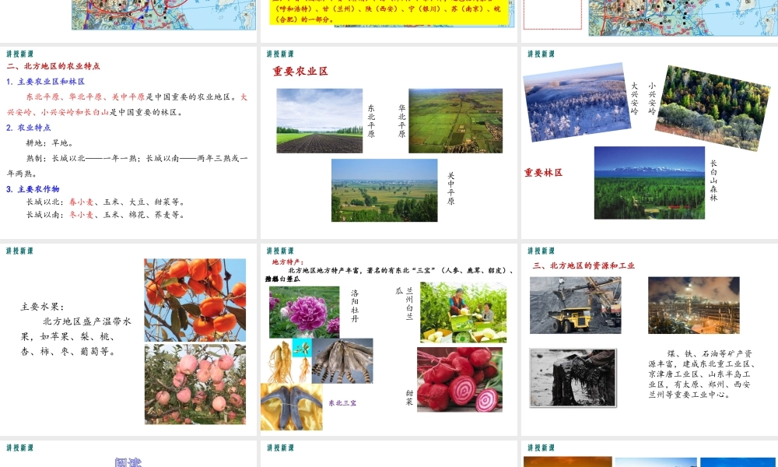Open the 华北平原 aerial farmland photo
This screenshot has height=467, width=778.
pos(455,121)
